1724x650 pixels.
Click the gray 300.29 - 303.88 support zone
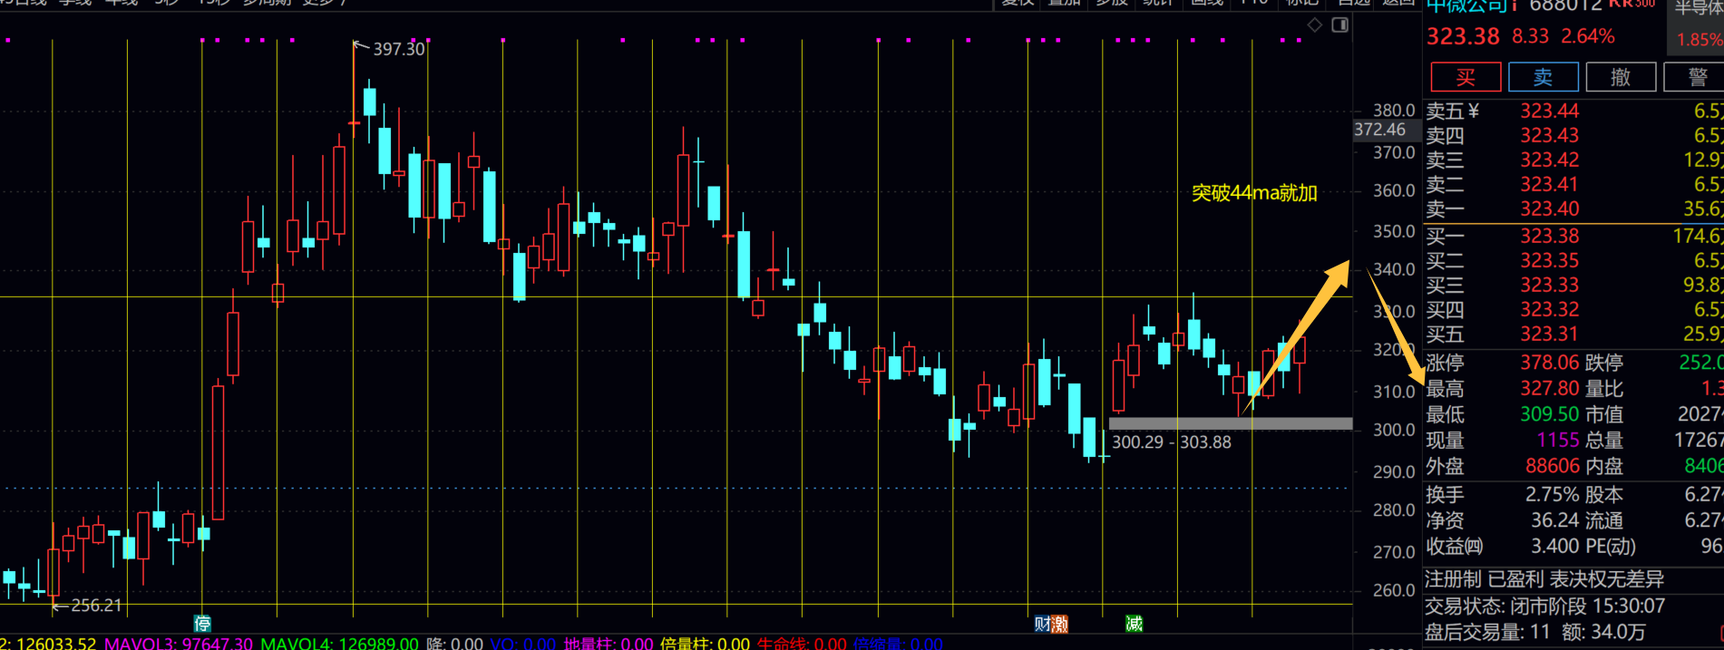[1230, 423]
